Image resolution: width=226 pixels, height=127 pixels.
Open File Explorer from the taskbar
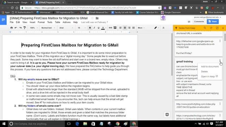pos(85,124)
